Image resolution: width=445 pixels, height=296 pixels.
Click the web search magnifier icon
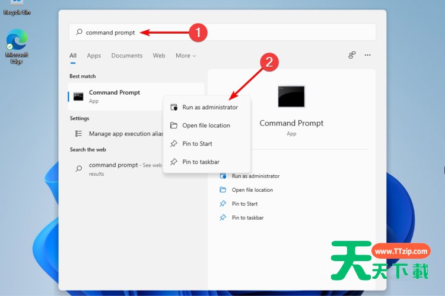[78, 169]
